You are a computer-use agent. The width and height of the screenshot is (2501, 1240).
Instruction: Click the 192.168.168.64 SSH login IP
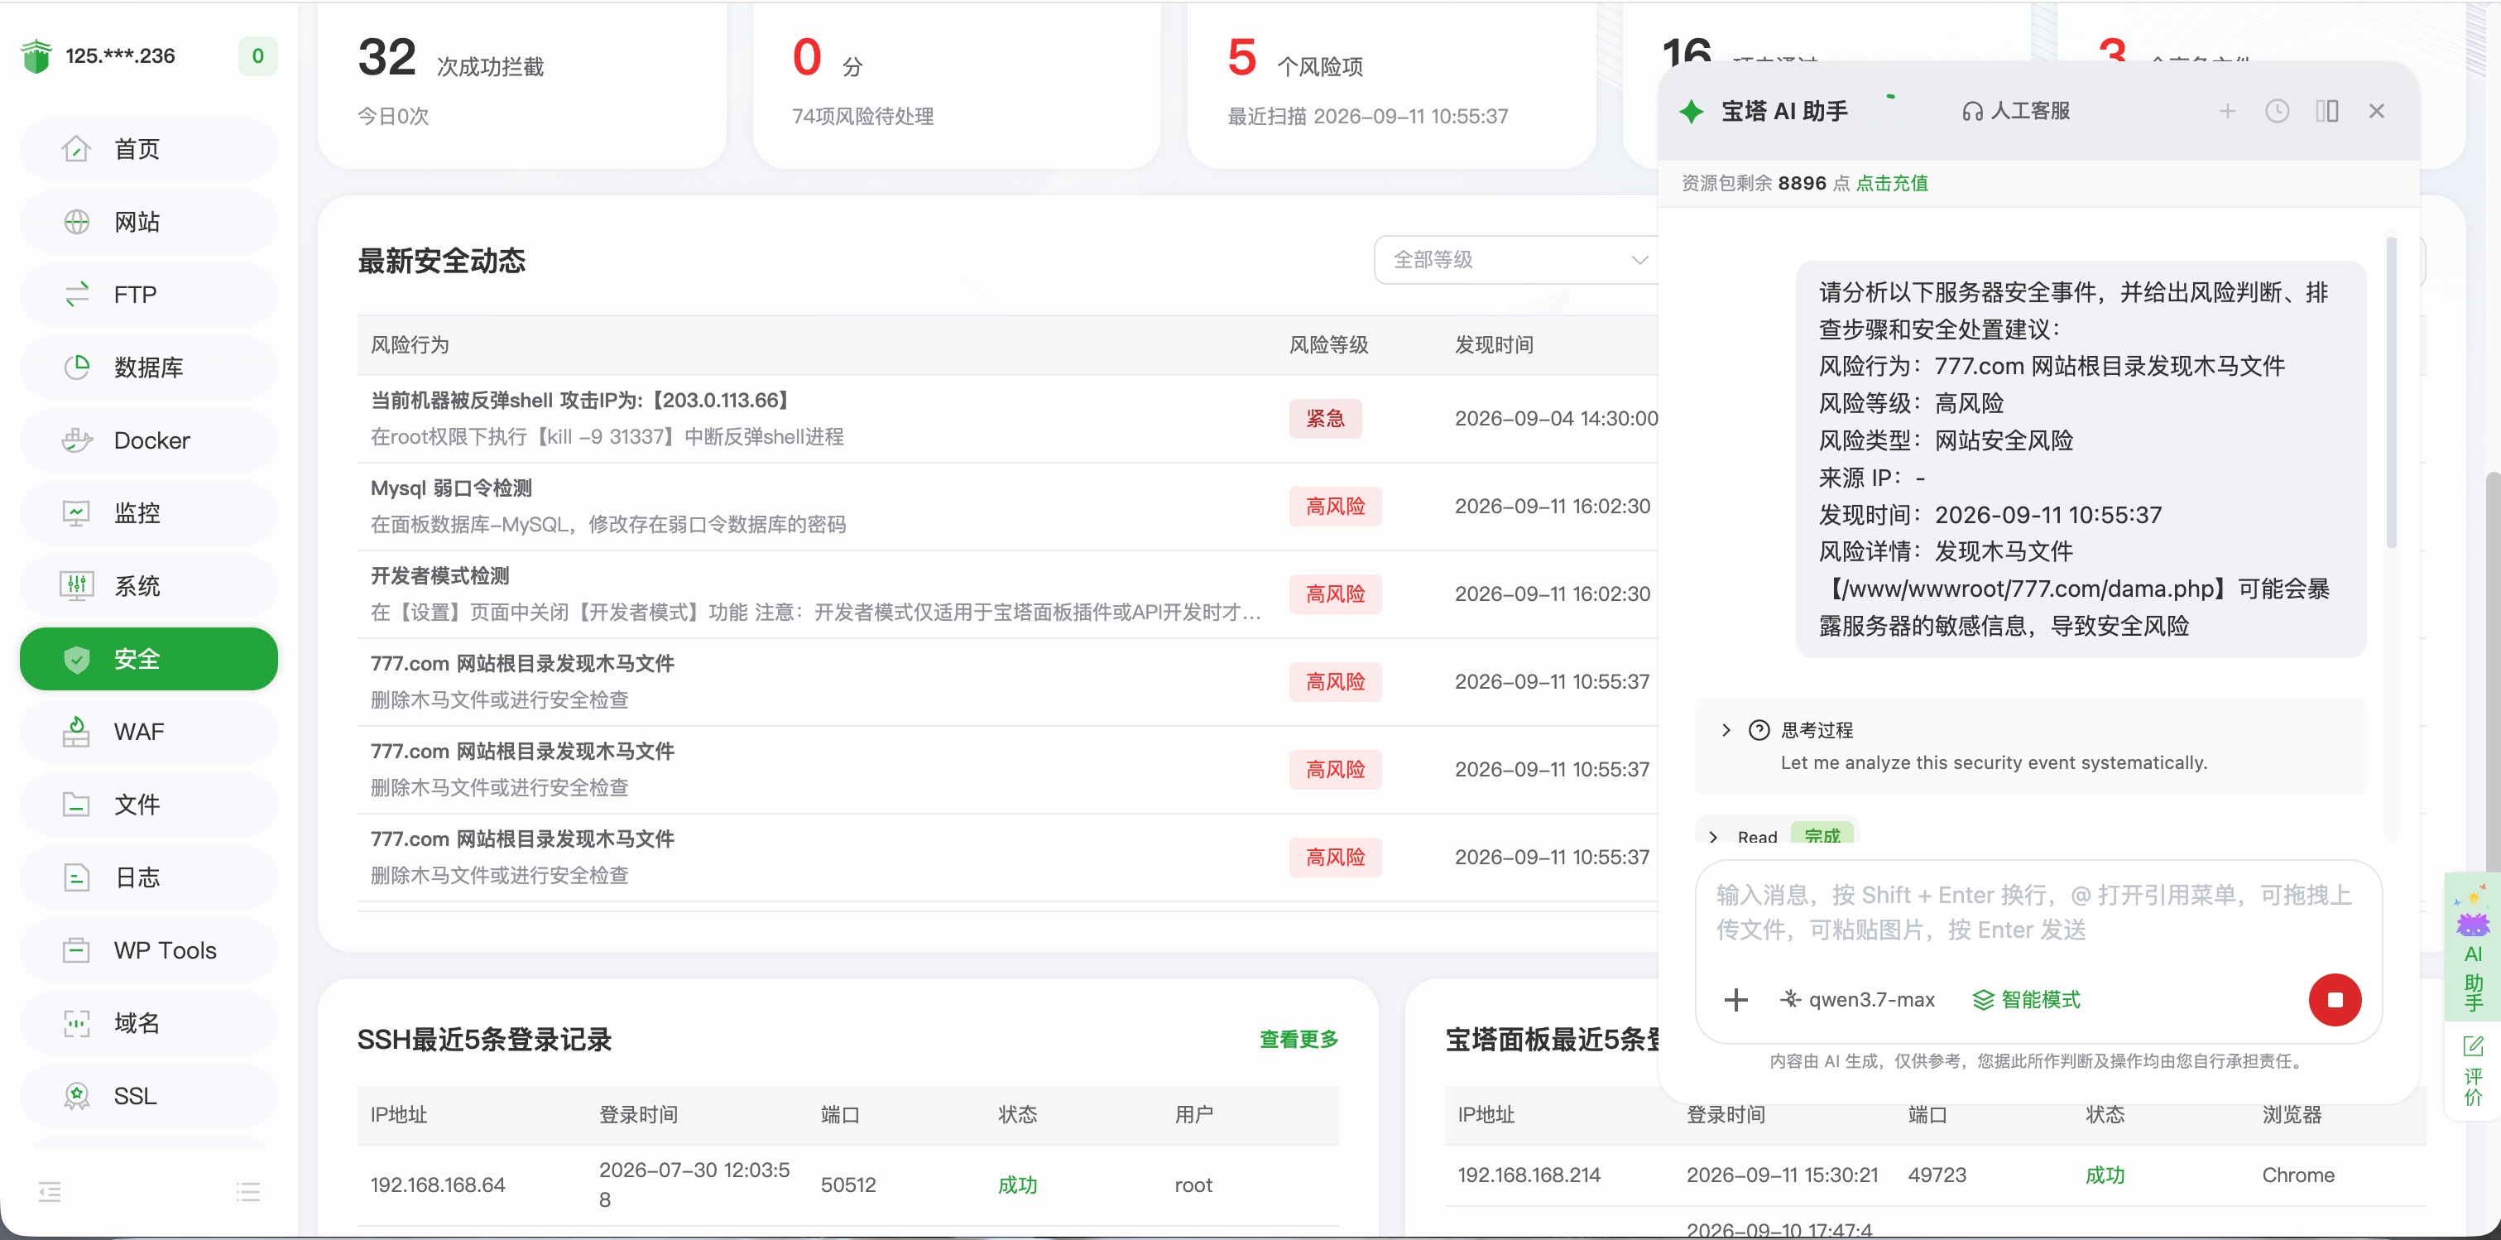438,1185
